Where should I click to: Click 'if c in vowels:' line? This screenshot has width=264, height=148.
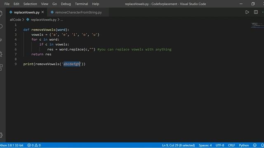(x=54, y=44)
